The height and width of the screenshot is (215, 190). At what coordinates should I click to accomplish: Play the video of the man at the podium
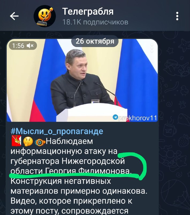82,80
